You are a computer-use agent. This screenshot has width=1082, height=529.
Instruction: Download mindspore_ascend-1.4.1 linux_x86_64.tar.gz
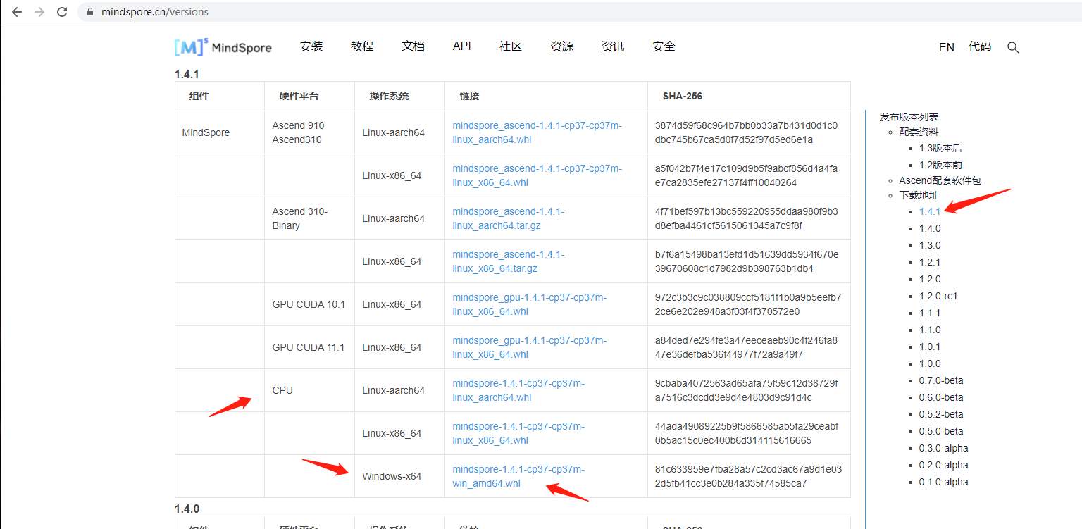click(x=509, y=261)
